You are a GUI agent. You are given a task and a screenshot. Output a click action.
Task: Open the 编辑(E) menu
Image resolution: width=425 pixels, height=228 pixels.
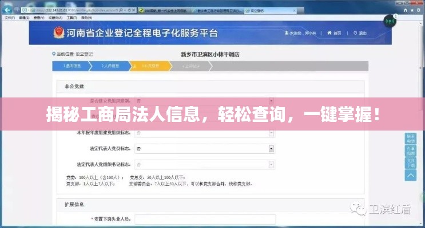tap(24, 18)
